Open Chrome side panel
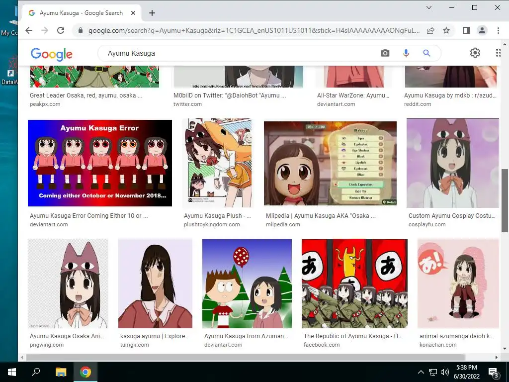Viewport: 509px width, 382px height. tap(466, 30)
